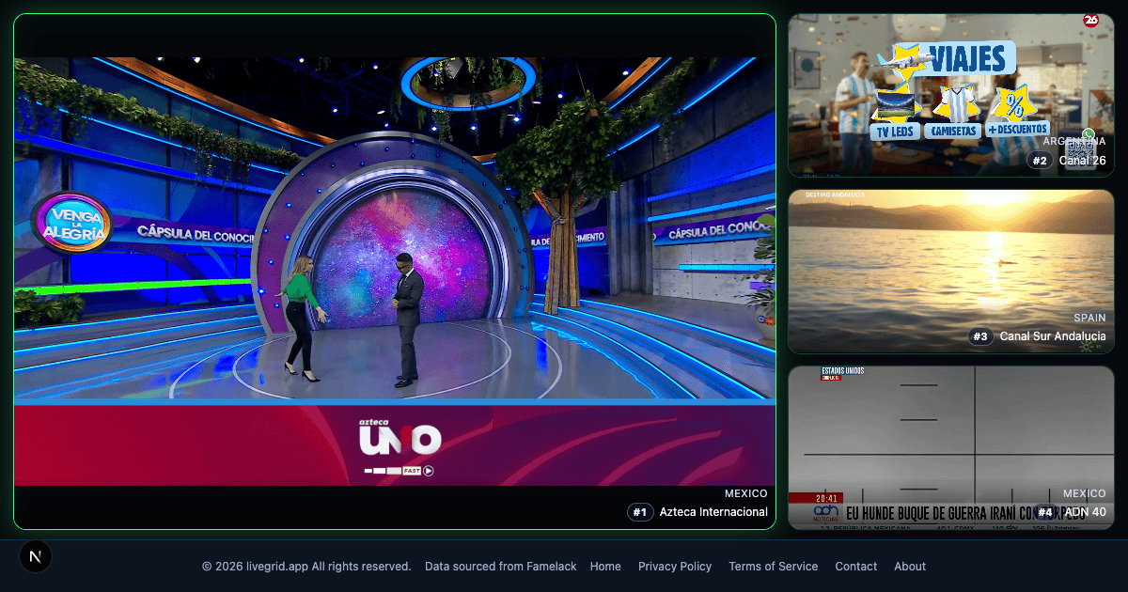This screenshot has height=592, width=1128.
Task: Click the #3 rank badge on Canal Sur
Action: (981, 336)
